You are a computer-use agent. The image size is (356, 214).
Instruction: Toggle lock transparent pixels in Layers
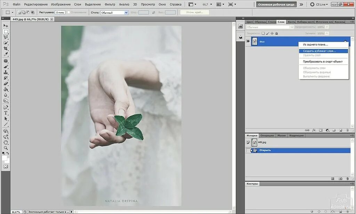point(263,33)
